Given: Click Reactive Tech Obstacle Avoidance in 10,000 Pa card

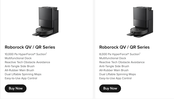Looking at the screenshot, I should [27, 62].
